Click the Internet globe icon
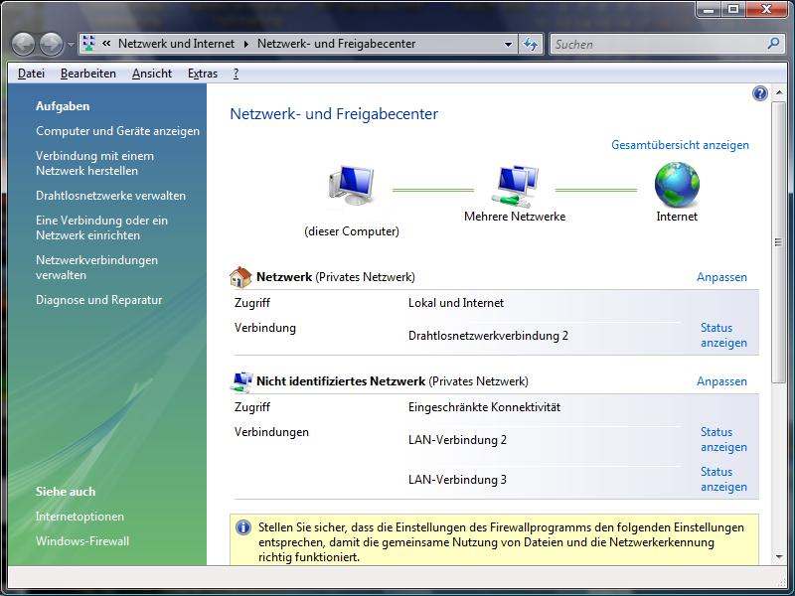 (677, 185)
